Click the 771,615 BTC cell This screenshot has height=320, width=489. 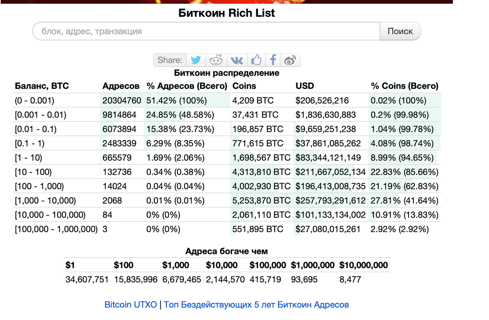coord(258,143)
